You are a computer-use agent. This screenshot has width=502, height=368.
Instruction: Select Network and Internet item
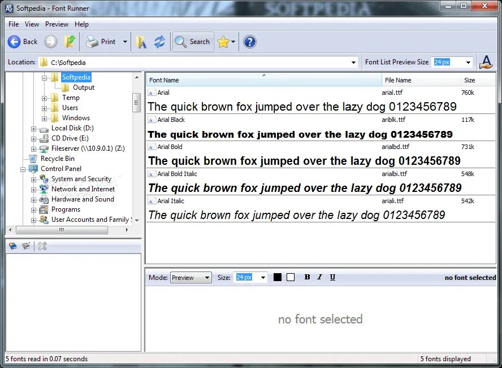click(x=83, y=189)
